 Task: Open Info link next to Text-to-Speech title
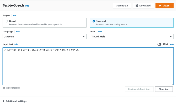coord(27,6)
